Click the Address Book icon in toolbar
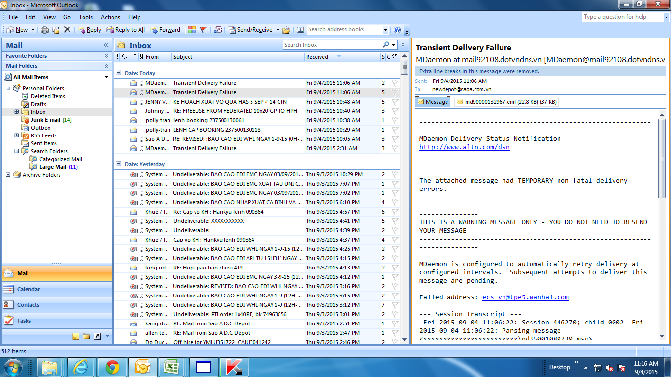671x377 pixels. 301,30
